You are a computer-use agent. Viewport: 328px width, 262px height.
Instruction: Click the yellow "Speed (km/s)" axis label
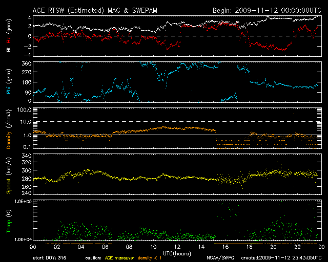coord(9,176)
